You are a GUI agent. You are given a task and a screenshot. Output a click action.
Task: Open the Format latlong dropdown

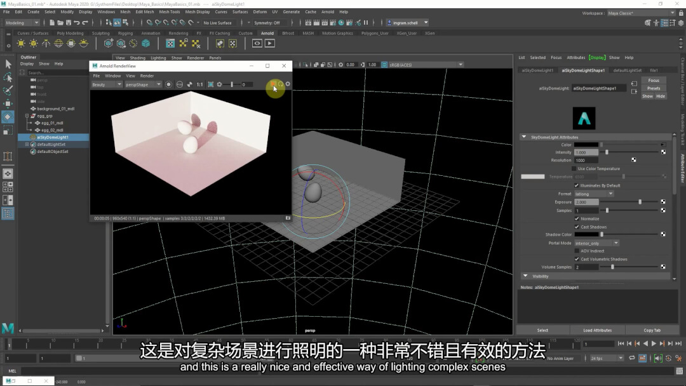594,194
